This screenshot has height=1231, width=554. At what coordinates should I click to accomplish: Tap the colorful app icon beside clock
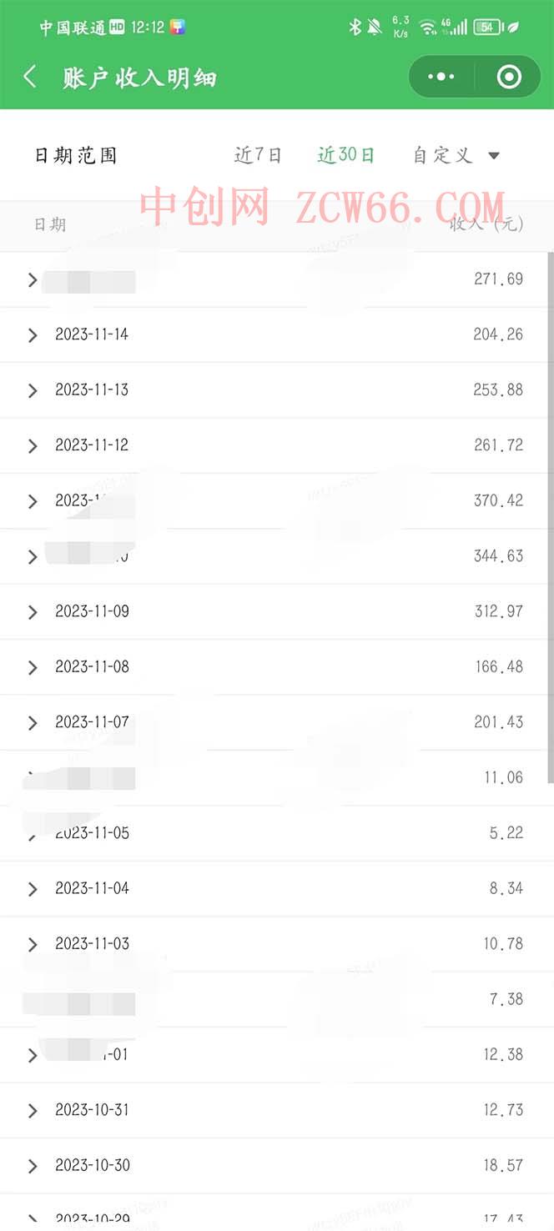pyautogui.click(x=177, y=27)
